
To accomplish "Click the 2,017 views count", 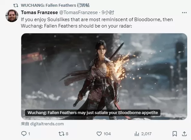I will [x=146, y=134].
